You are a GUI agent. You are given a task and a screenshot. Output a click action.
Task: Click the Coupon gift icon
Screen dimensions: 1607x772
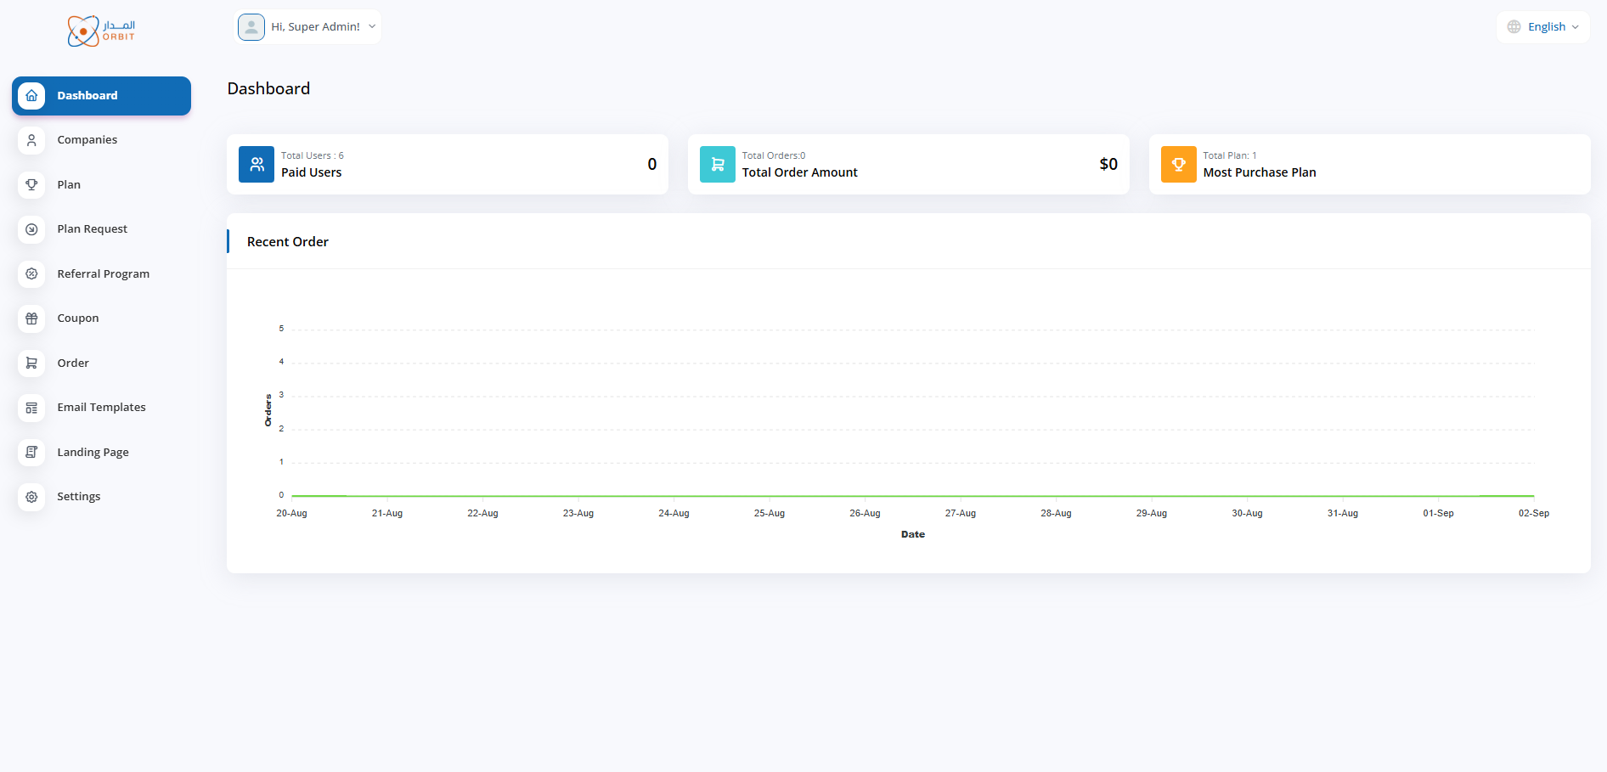(x=31, y=318)
